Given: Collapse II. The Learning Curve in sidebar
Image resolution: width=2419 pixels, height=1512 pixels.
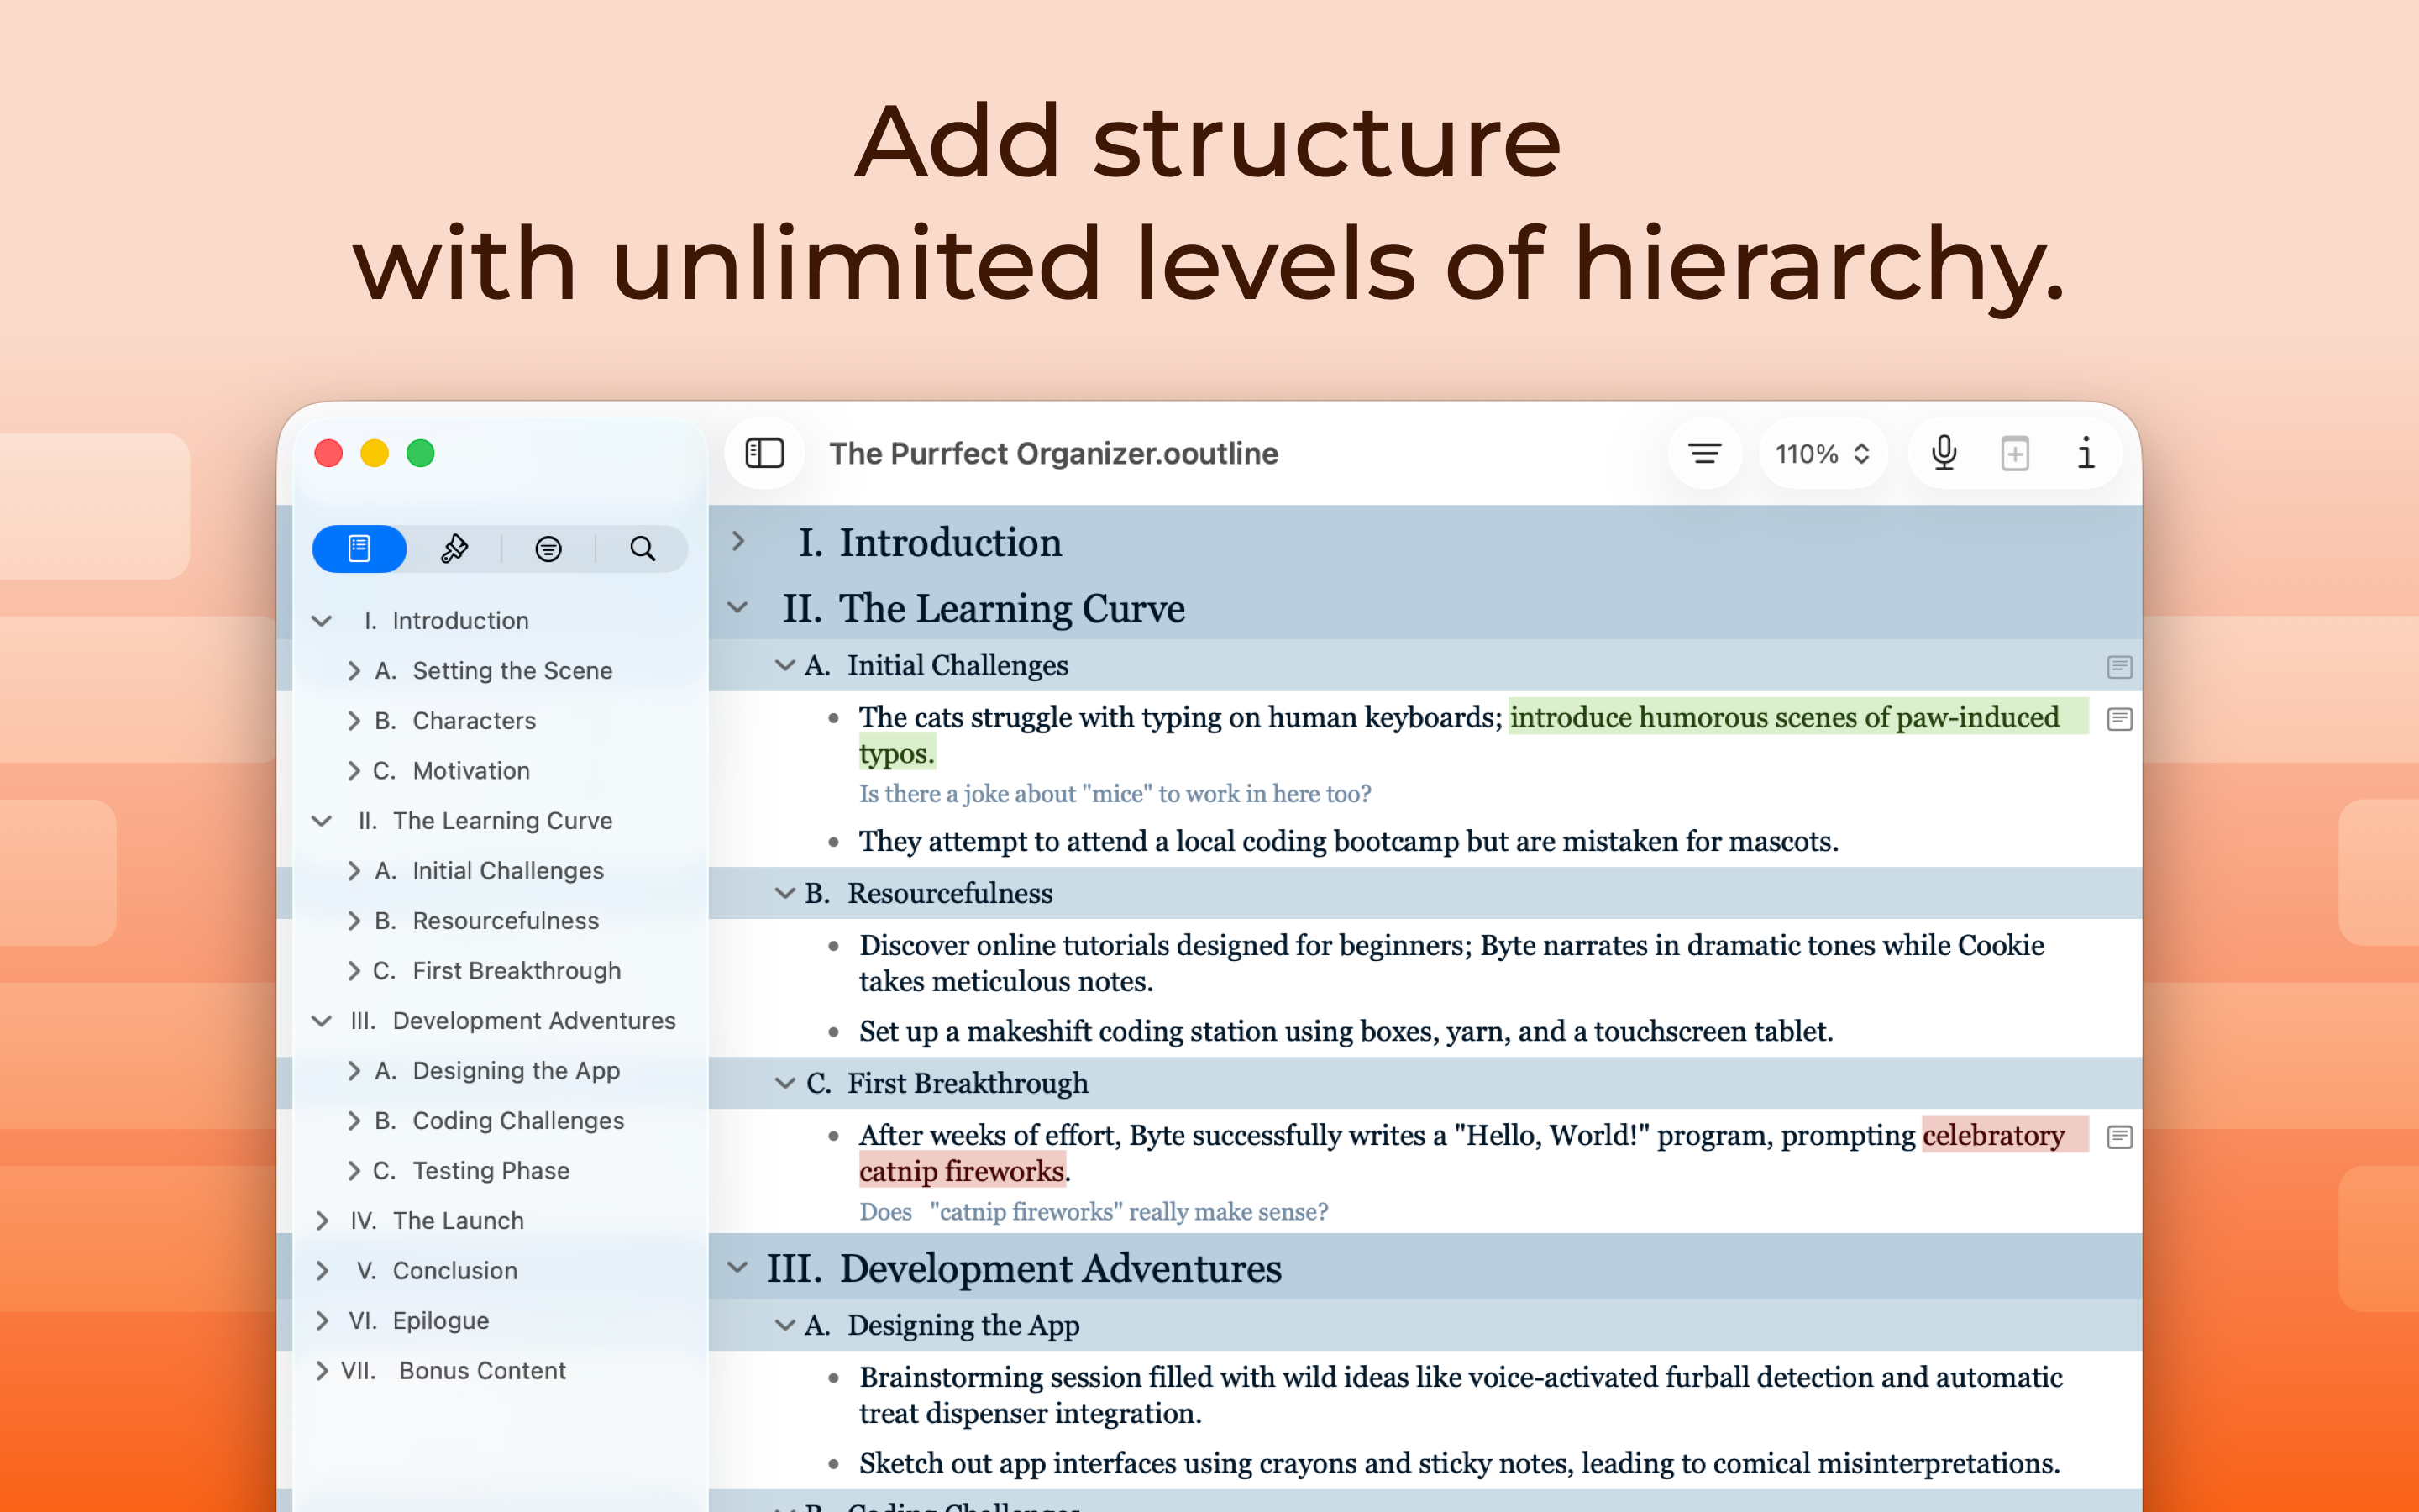Looking at the screenshot, I should [322, 821].
